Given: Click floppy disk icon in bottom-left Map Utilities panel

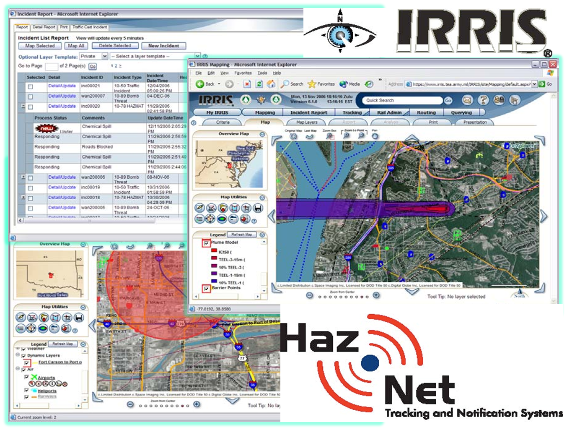Looking at the screenshot, I should 78,318.
